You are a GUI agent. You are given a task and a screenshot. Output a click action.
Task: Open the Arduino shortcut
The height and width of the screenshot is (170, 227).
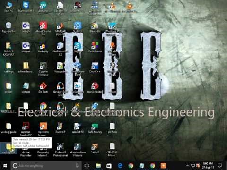43,7
